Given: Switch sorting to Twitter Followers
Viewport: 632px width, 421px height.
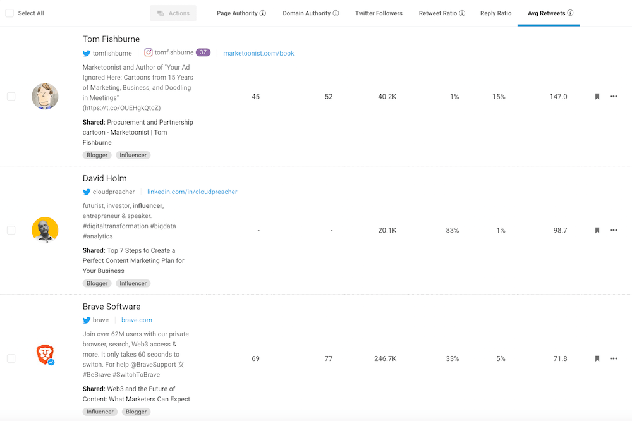Looking at the screenshot, I should (x=379, y=12).
